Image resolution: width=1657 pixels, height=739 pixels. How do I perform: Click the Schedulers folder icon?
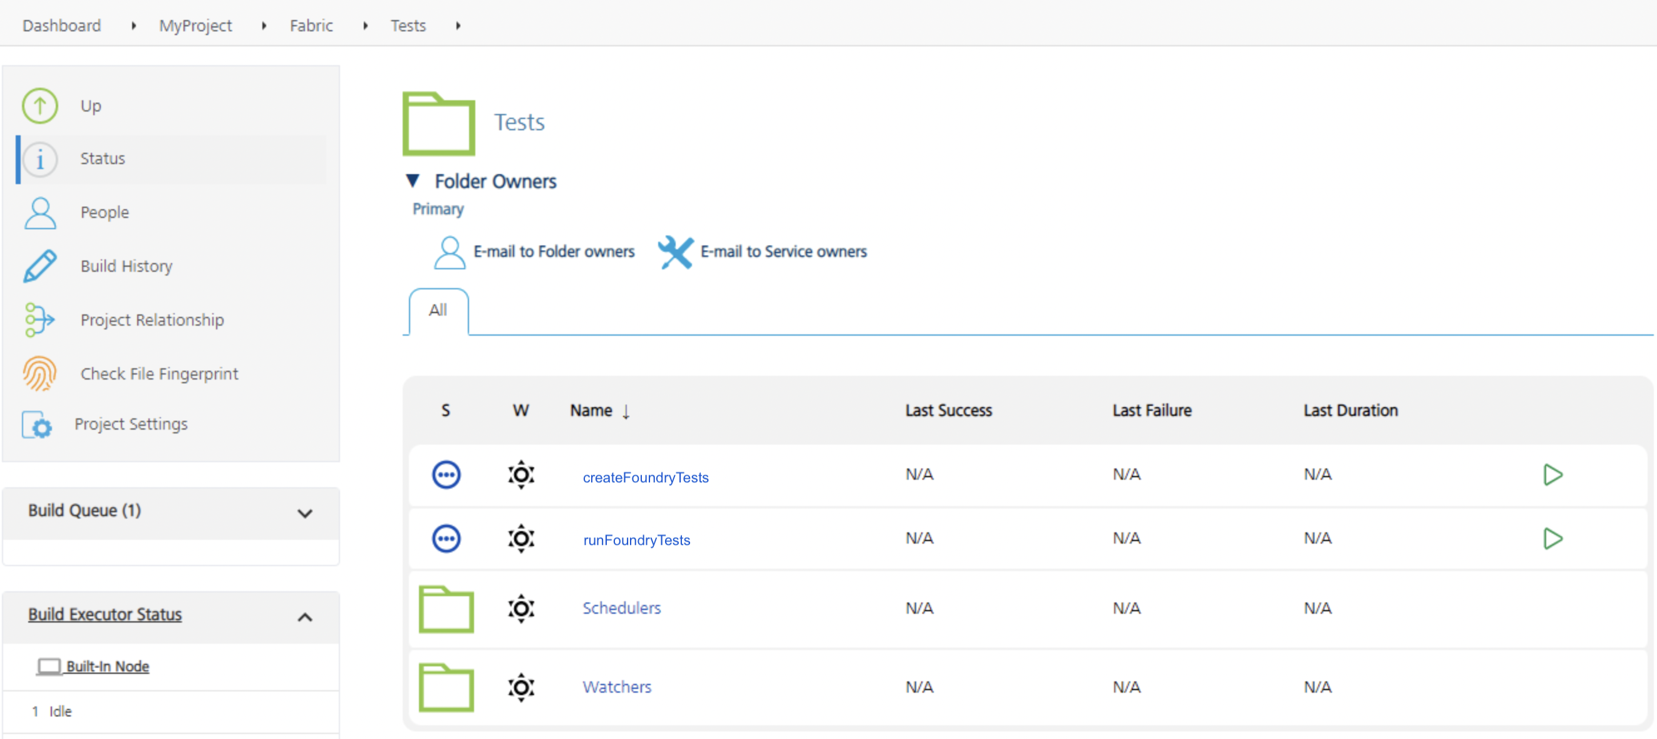click(446, 609)
